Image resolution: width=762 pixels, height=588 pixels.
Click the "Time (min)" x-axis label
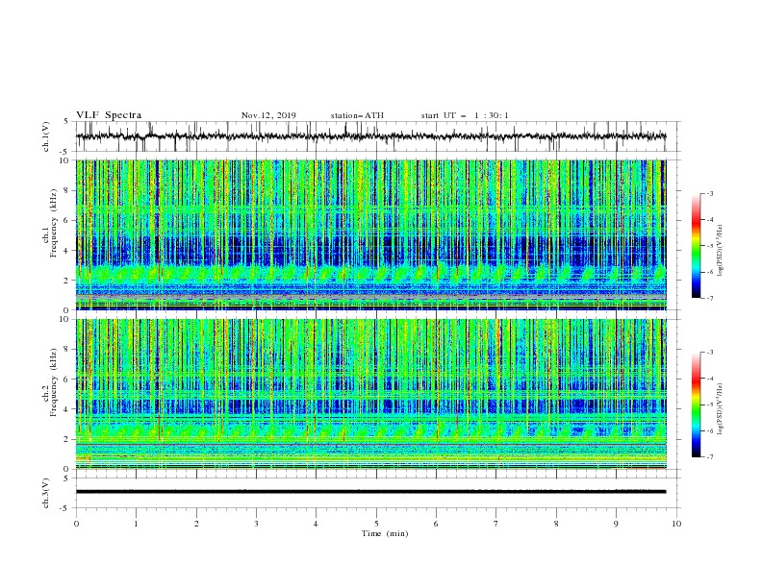tap(385, 533)
